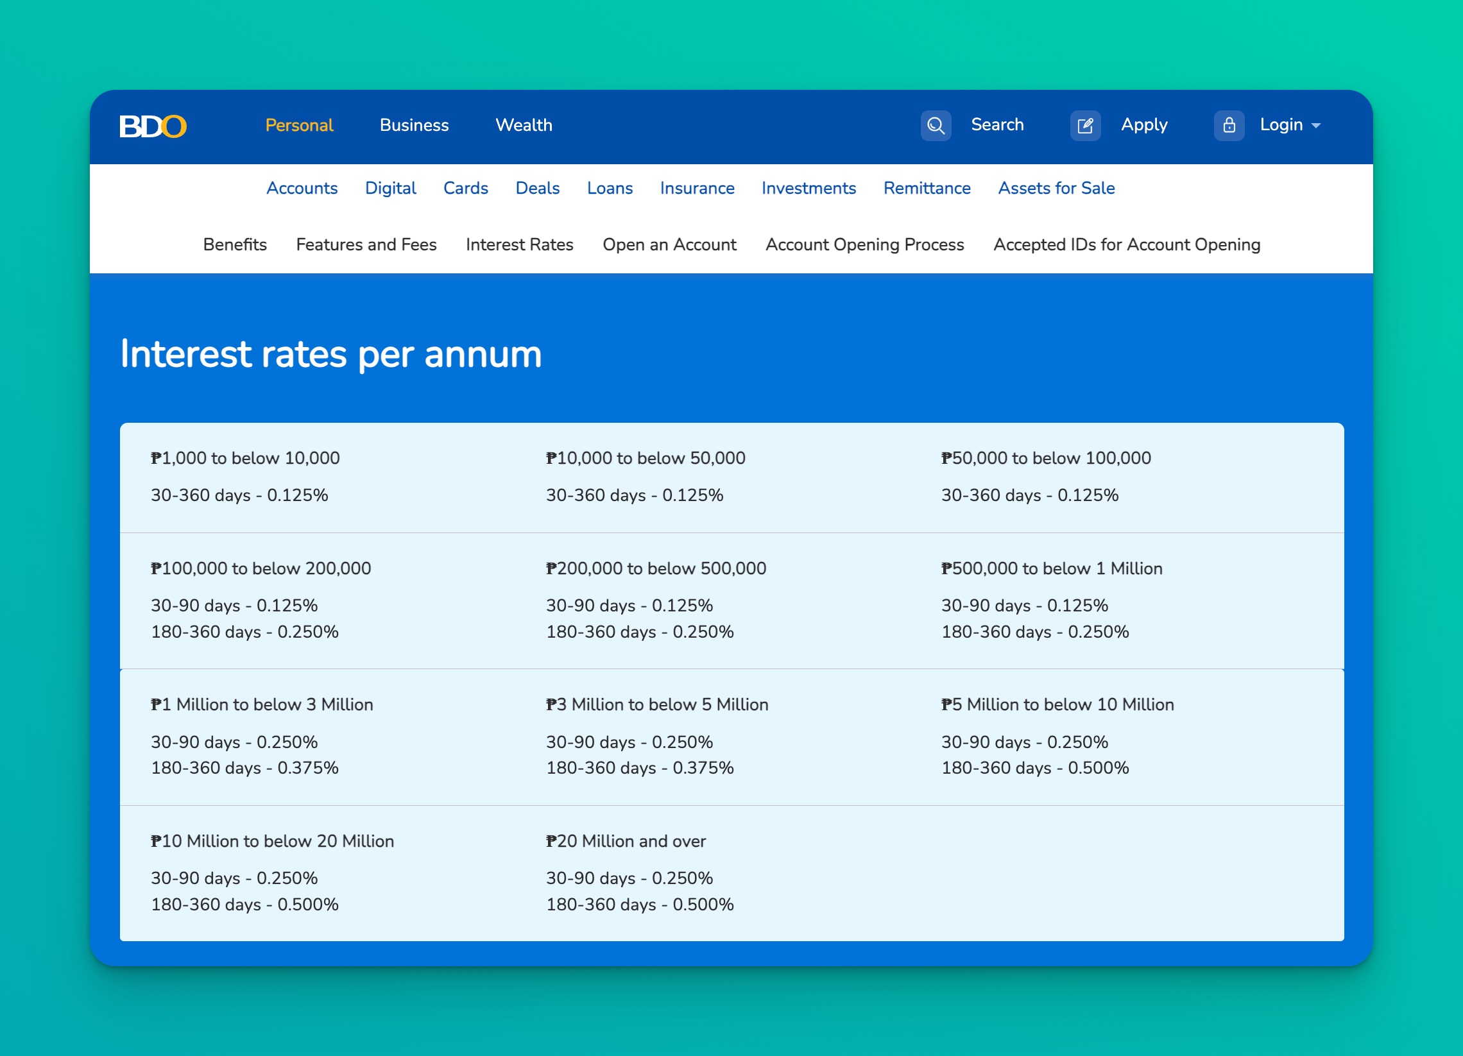This screenshot has width=1463, height=1056.
Task: Click the Search text label
Action: point(997,124)
